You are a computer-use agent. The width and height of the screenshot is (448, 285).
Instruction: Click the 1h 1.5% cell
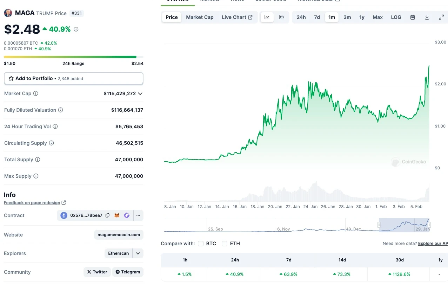point(185,274)
